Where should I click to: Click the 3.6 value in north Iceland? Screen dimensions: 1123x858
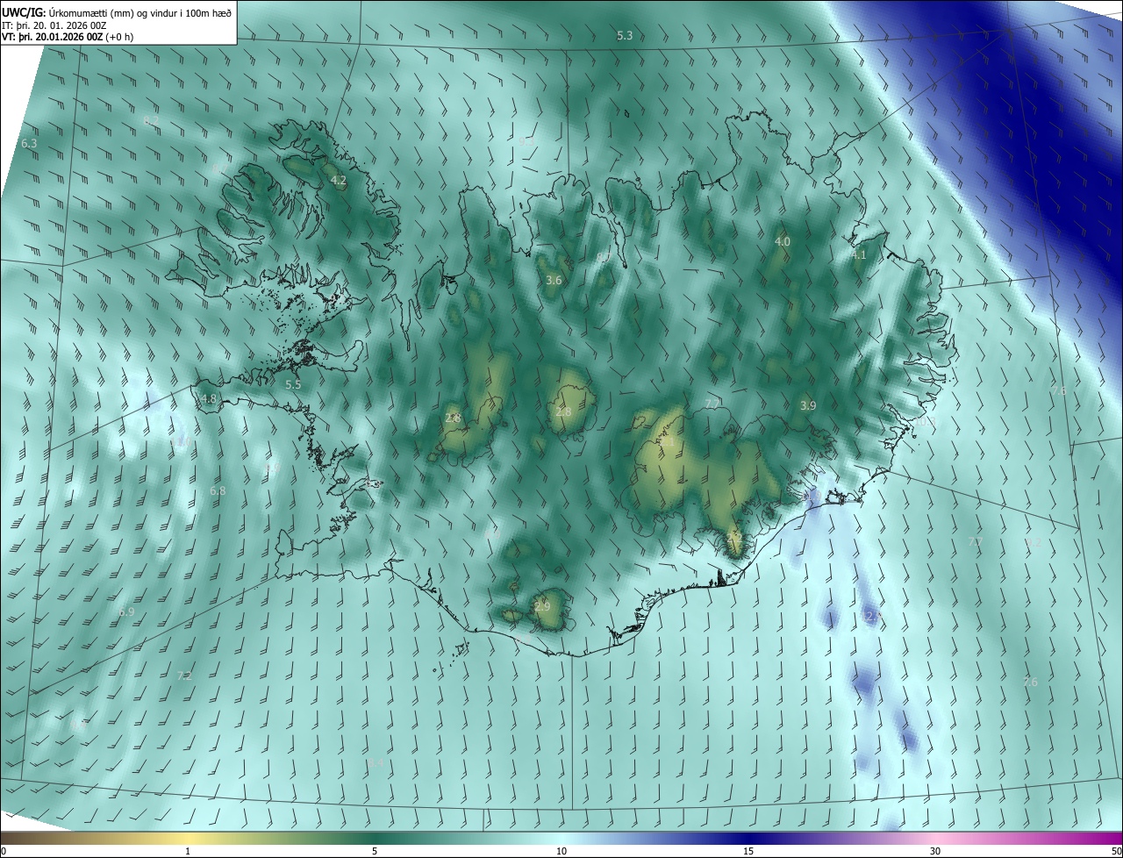[554, 281]
